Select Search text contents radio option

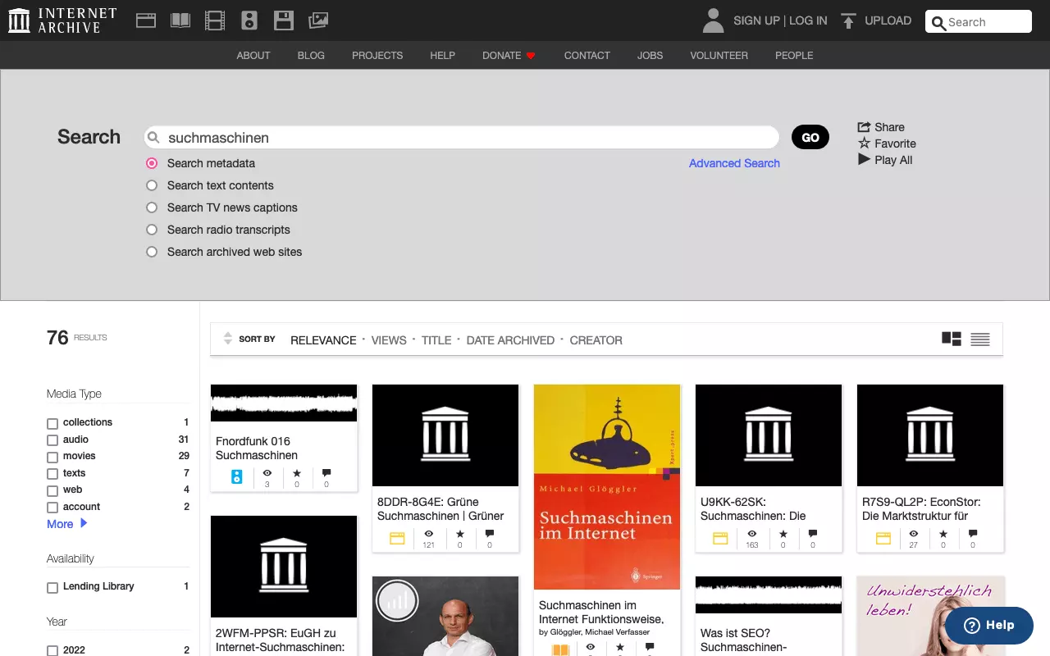tap(152, 185)
